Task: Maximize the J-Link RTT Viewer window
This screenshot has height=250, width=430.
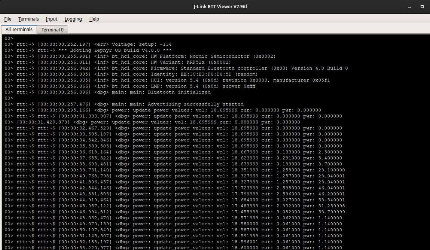Action: [x=422, y=7]
